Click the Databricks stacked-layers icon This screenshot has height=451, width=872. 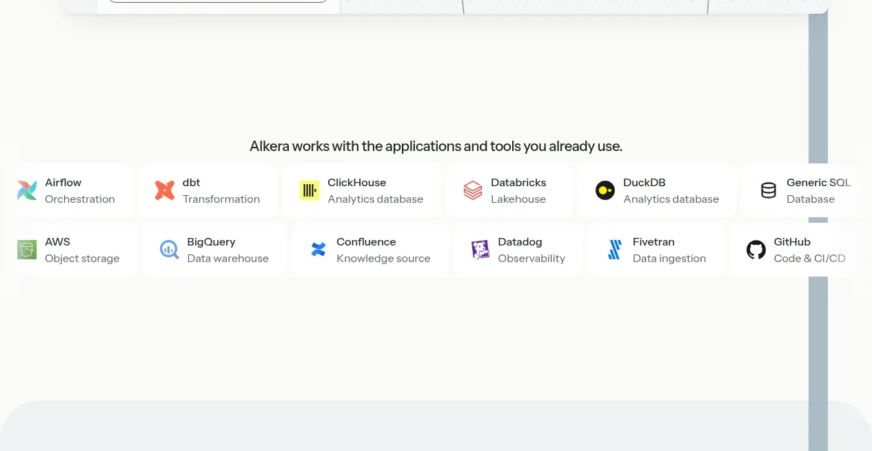point(473,190)
